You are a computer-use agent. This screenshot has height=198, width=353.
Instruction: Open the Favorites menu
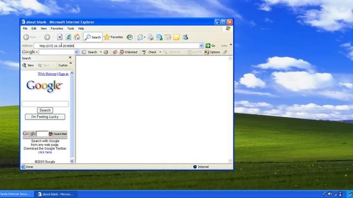coord(57,29)
